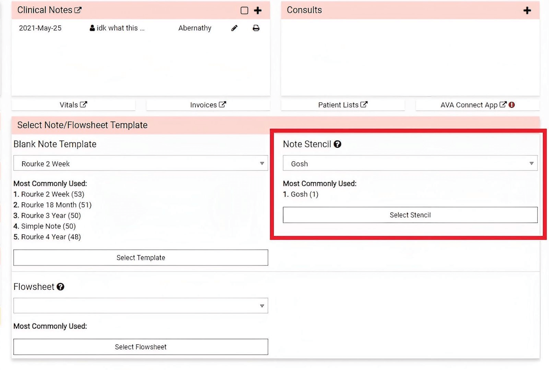Toggle the Clinical Notes header checkbox
The width and height of the screenshot is (549, 370).
(x=244, y=11)
